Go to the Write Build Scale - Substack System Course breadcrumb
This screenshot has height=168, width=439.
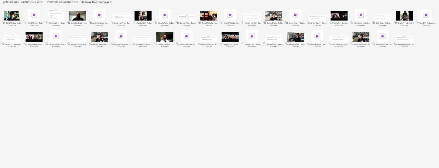[23, 2]
